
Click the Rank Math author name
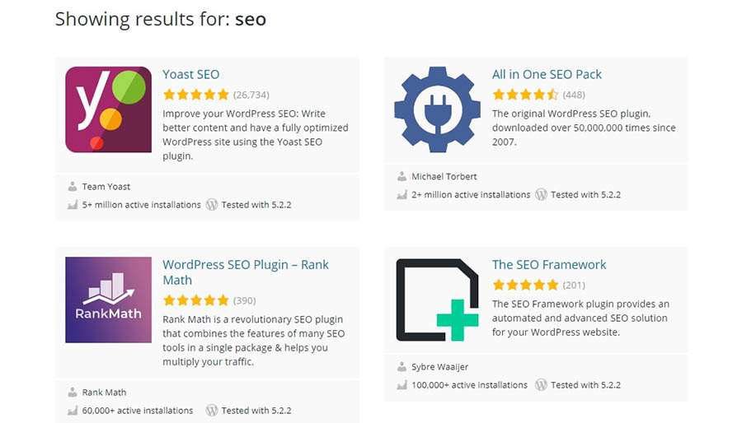(x=104, y=393)
